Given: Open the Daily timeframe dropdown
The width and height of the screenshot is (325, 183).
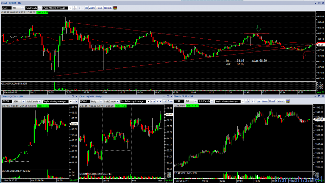Looking at the screenshot, I should tap(101, 101).
